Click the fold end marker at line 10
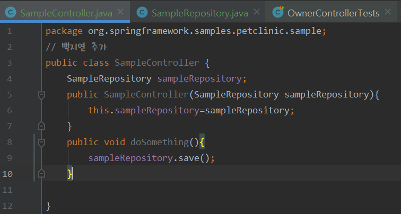 (41, 174)
